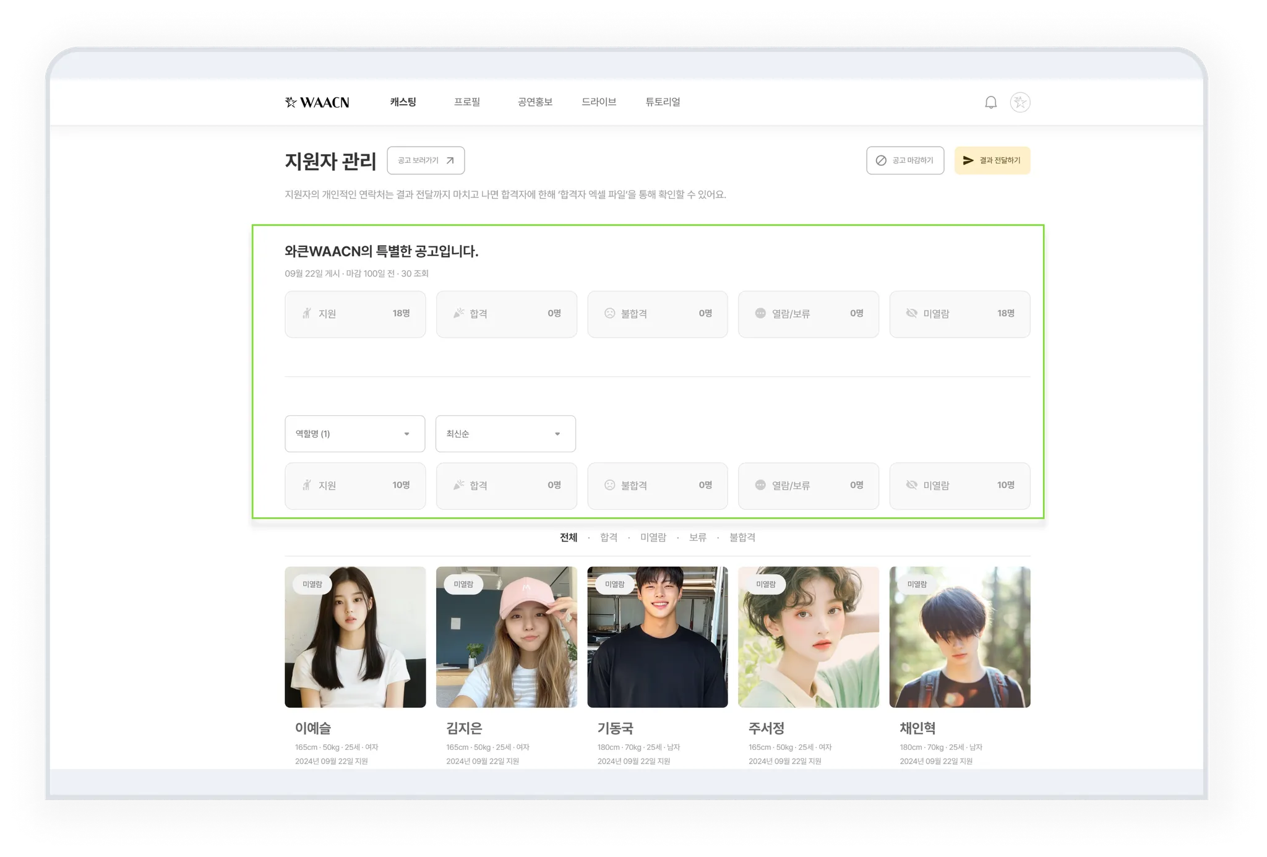
Task: Open the 최신순 sort dropdown
Action: 505,434
